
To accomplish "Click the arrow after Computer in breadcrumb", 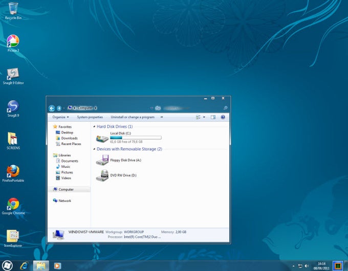I will tap(96, 108).
